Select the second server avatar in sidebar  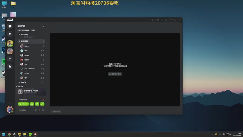click(10, 51)
